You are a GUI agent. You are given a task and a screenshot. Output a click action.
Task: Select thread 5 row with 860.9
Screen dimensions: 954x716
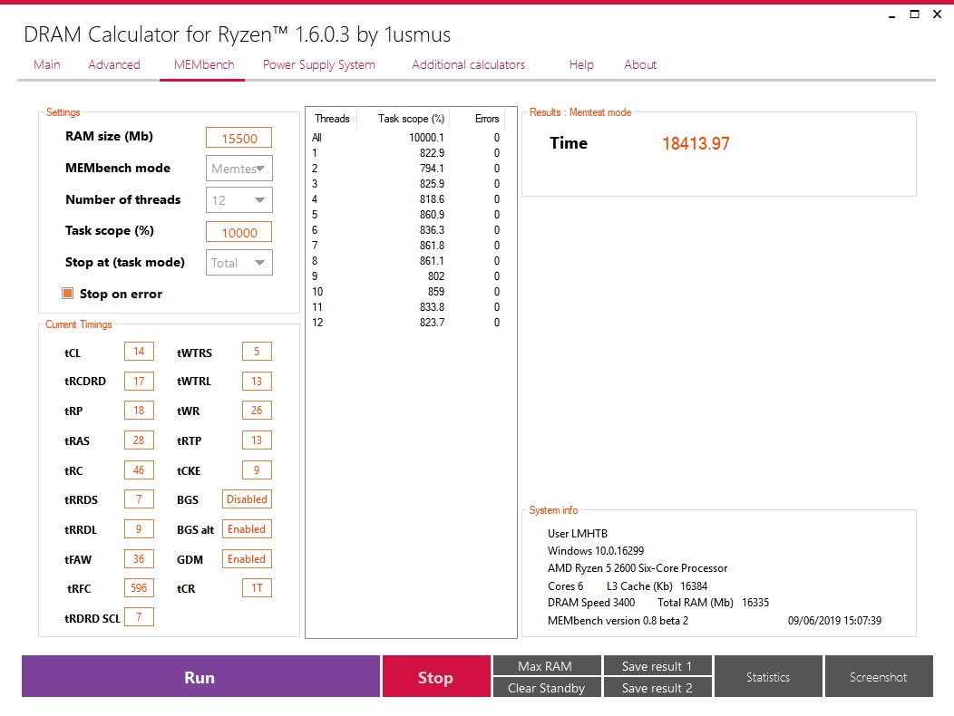(406, 215)
